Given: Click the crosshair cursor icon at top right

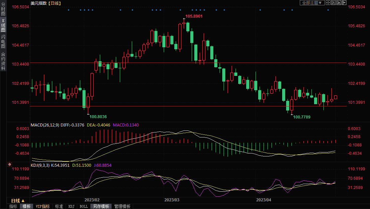Looking at the screenshot, I should pos(328,3).
